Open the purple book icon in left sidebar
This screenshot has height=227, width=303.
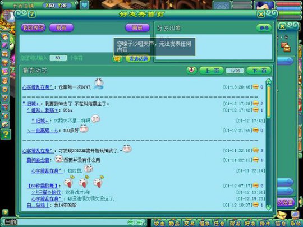pos(5,71)
